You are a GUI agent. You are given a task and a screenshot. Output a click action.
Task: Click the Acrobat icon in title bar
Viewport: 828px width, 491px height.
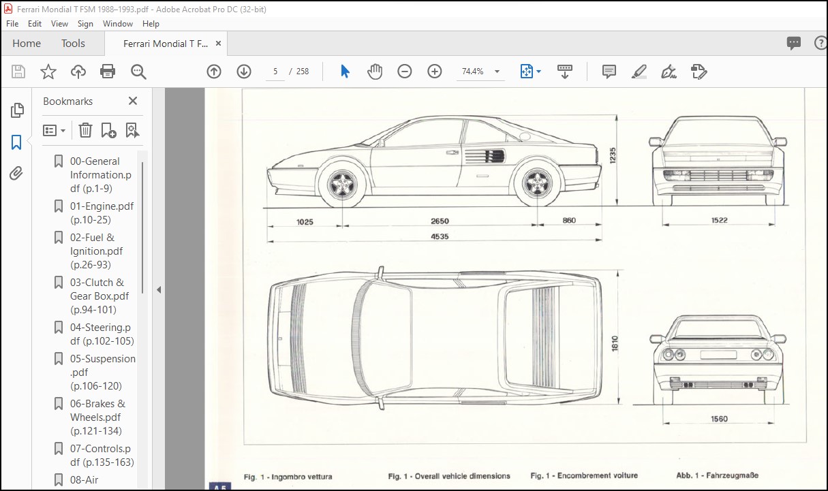tap(8, 7)
